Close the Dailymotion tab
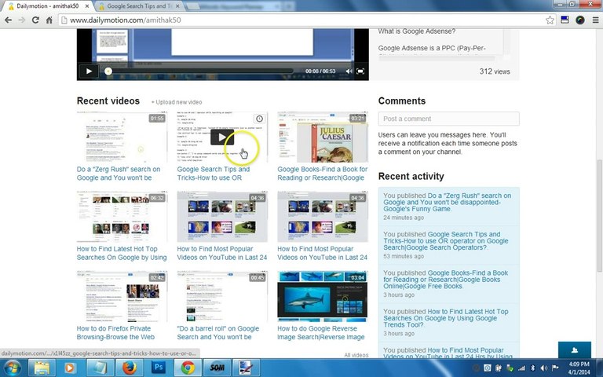 pyautogui.click(x=87, y=6)
